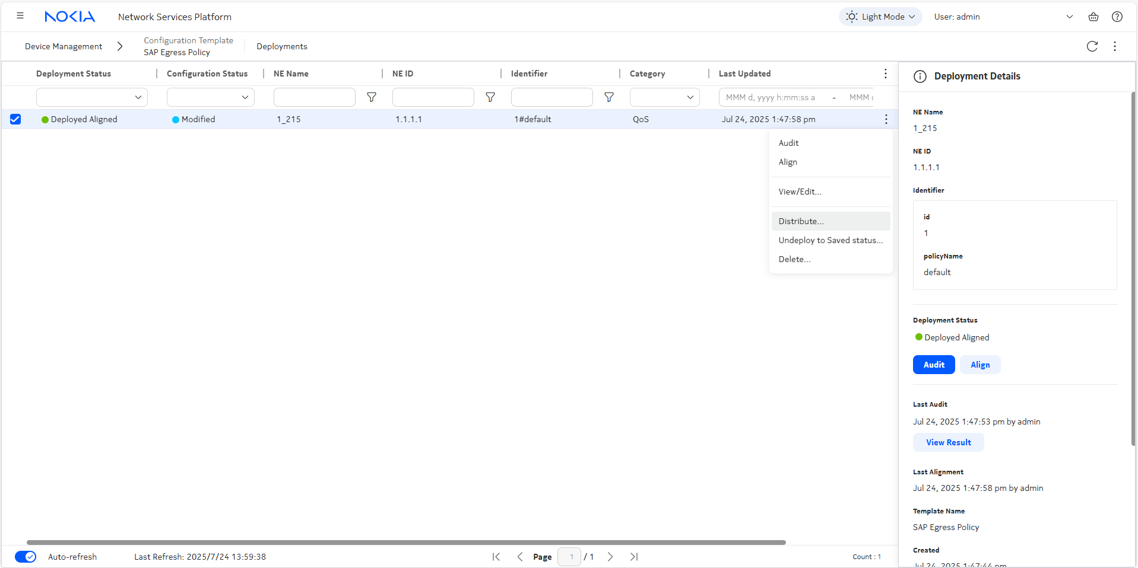Expand the Deployment Status filter dropdown

point(92,97)
